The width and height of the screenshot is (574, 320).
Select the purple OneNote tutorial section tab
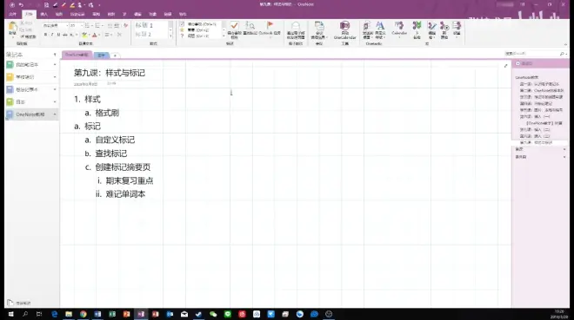coord(77,55)
